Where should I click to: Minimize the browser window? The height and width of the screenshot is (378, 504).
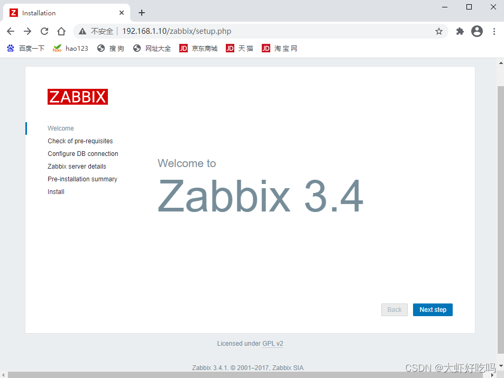445,7
